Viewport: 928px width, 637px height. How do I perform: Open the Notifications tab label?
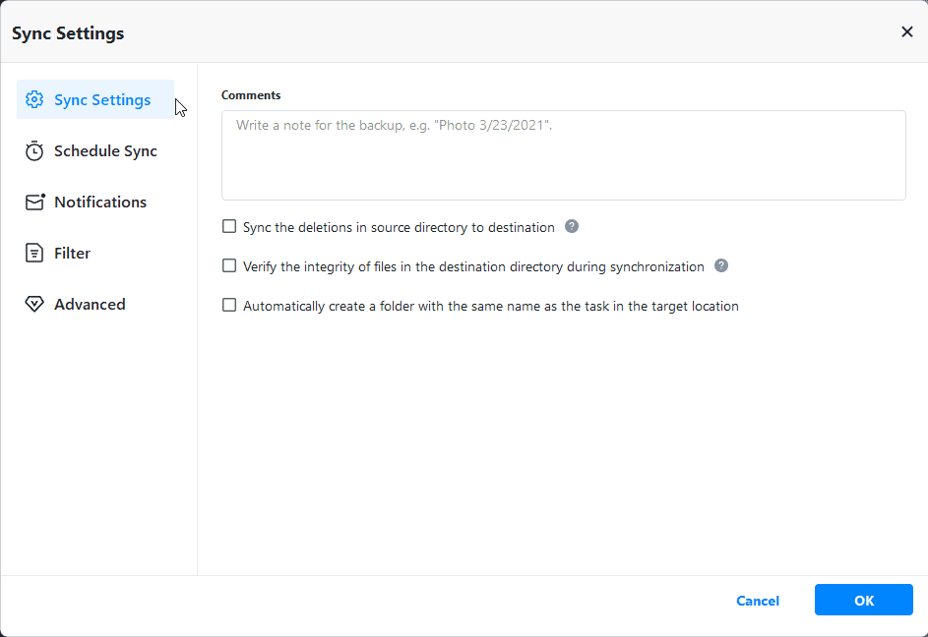pyautogui.click(x=100, y=203)
